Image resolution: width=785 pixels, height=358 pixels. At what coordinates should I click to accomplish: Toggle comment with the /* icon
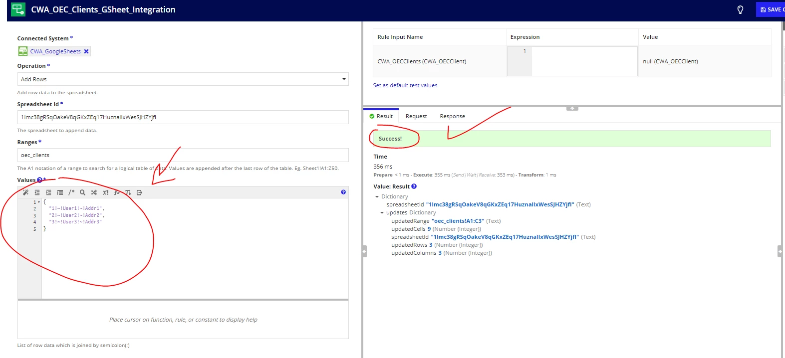[x=71, y=192]
